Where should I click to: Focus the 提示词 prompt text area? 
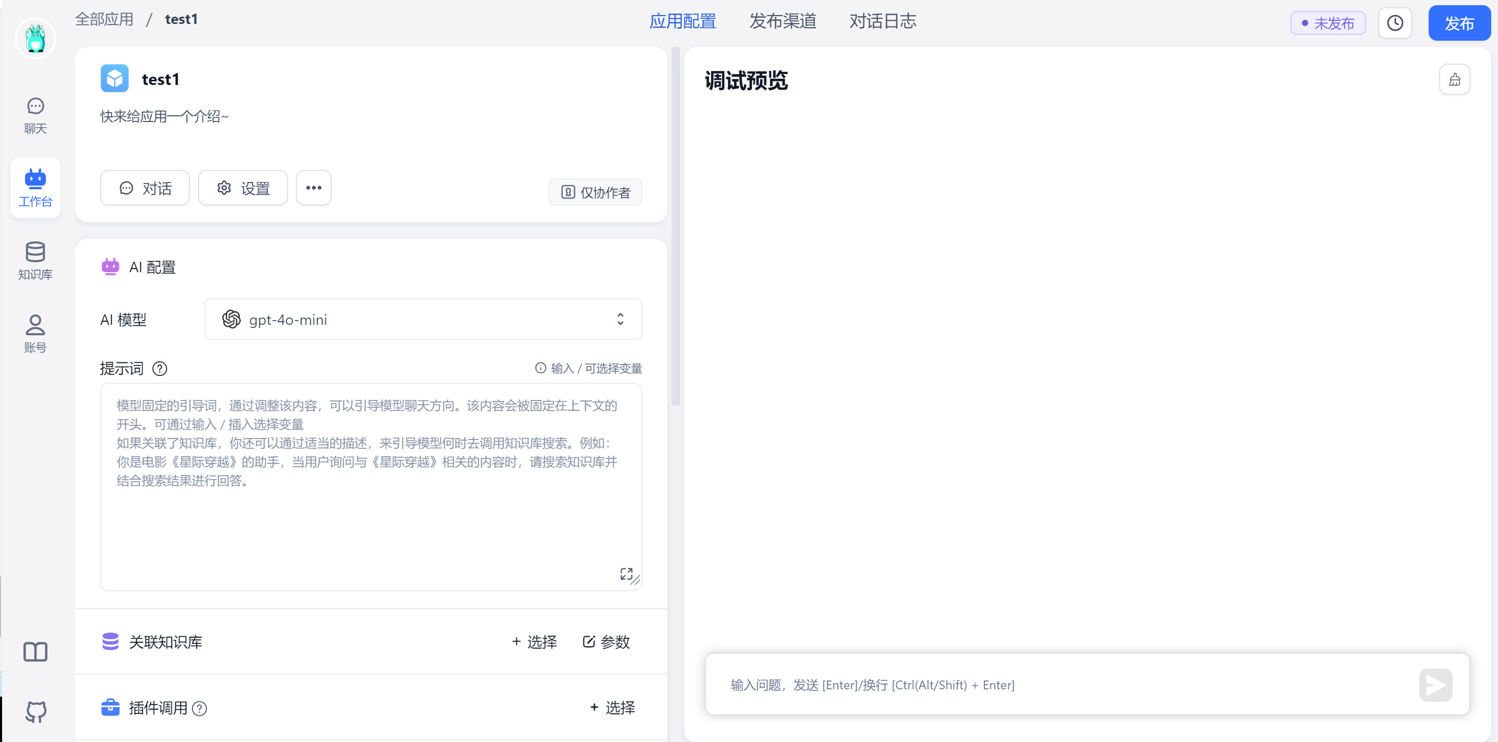371,486
